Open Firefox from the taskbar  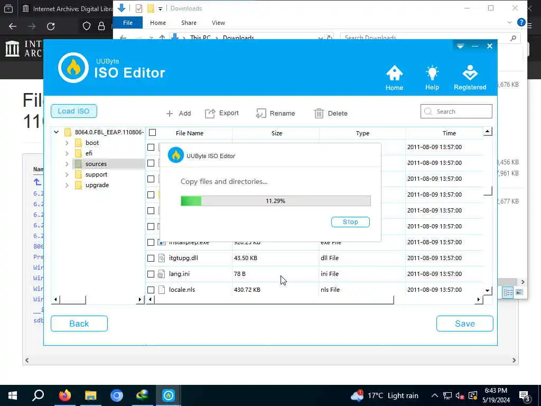coord(64,395)
